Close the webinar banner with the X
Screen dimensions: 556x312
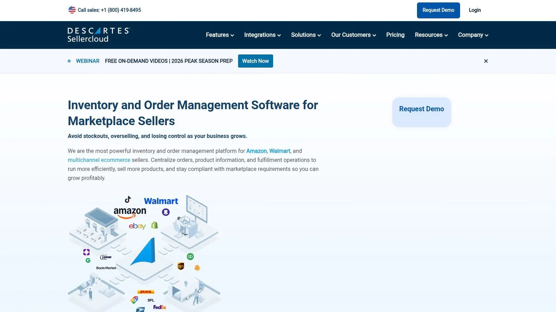(x=486, y=61)
